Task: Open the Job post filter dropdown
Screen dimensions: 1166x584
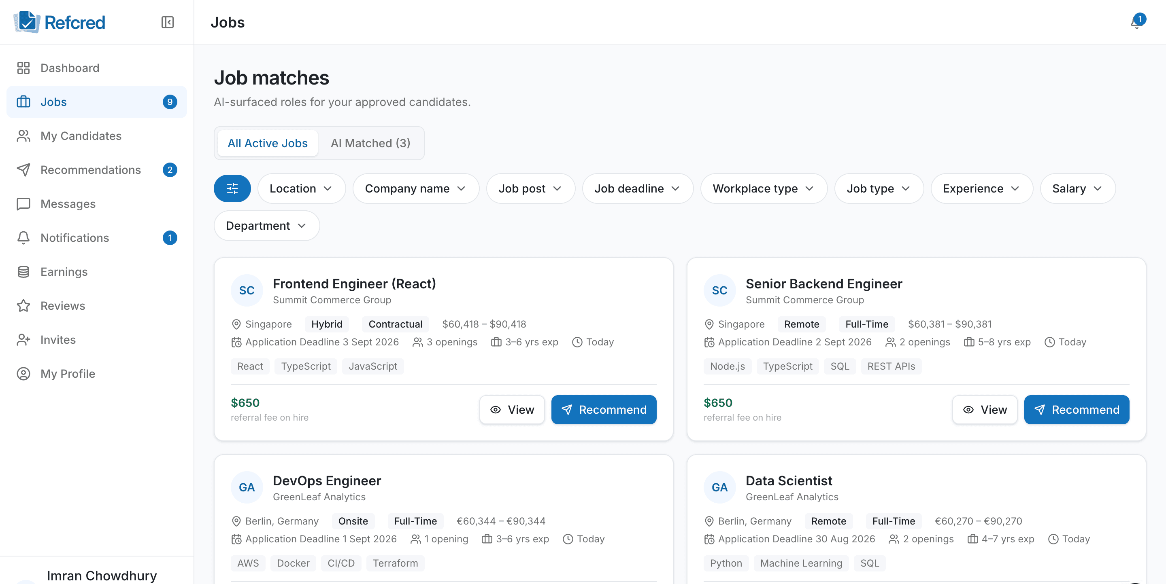Action: coord(530,188)
